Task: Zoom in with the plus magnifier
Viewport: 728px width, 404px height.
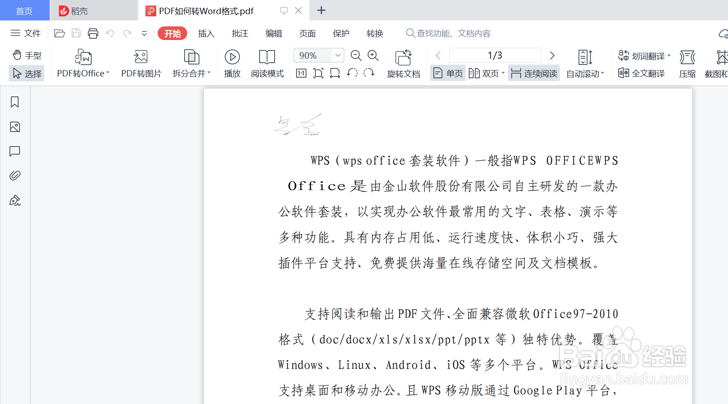Action: click(373, 56)
